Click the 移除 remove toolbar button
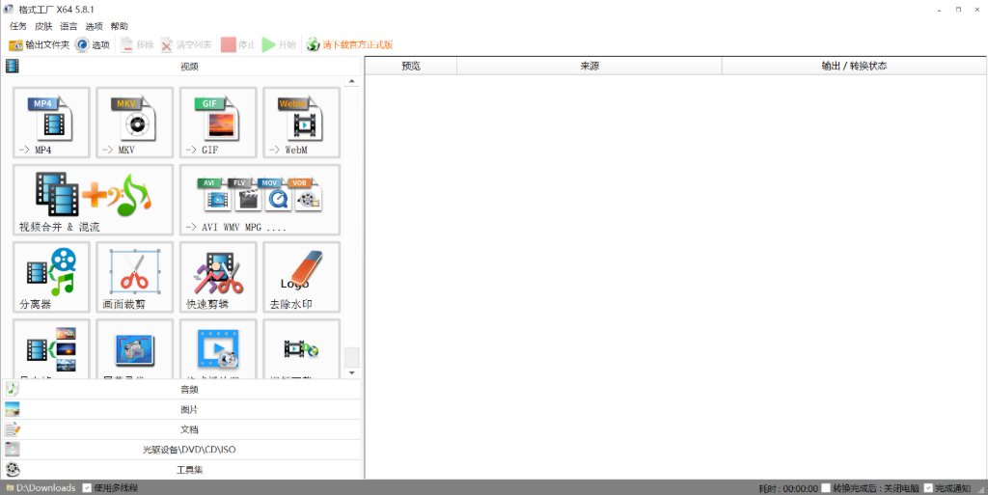 (137, 44)
